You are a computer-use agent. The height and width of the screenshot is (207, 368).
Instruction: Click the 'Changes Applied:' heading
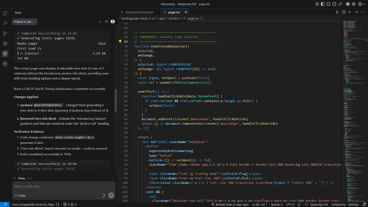click(26, 97)
